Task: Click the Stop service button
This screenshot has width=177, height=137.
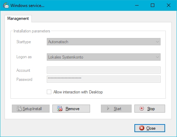Action: click(x=150, y=108)
